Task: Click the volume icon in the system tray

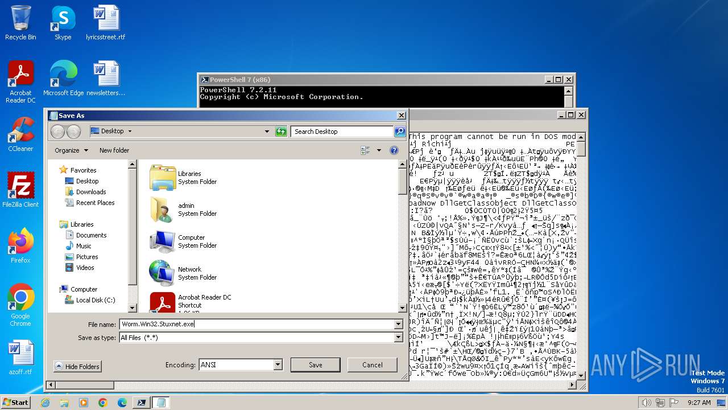Action: click(646, 403)
